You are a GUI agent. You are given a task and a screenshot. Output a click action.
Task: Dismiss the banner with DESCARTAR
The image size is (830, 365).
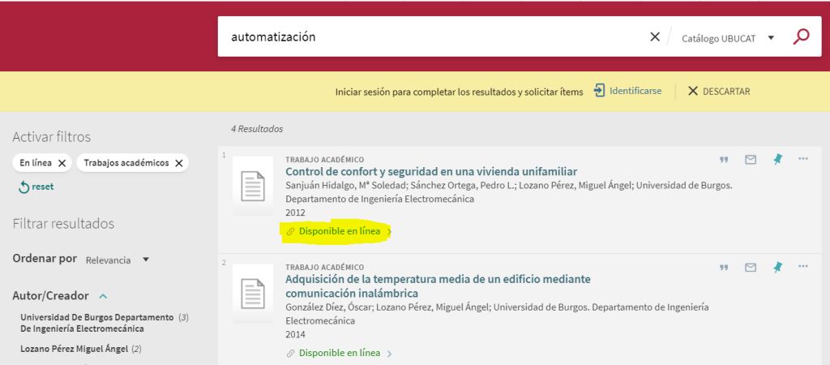tap(718, 91)
